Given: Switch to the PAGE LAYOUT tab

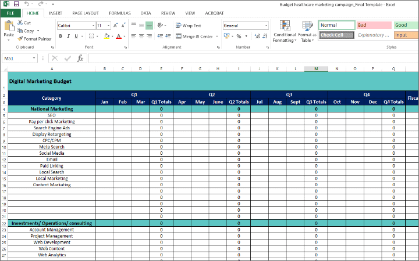Looking at the screenshot, I should coord(86,13).
